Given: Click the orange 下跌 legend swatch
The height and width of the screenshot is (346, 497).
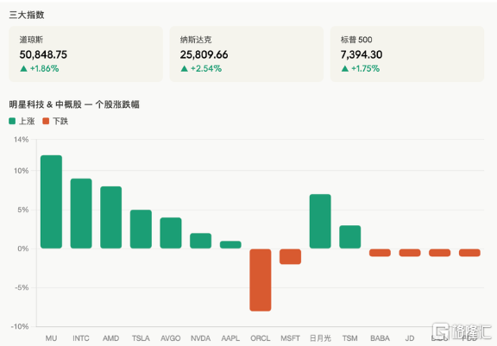Looking at the screenshot, I should tap(46, 121).
